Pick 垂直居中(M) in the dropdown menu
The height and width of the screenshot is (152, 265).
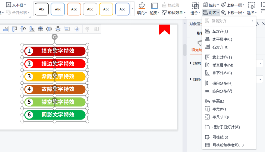(229, 65)
